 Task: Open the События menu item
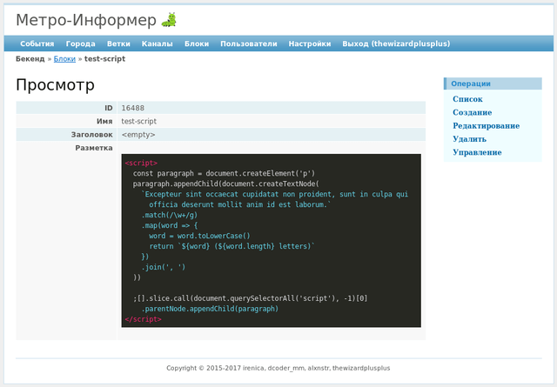pyautogui.click(x=37, y=43)
